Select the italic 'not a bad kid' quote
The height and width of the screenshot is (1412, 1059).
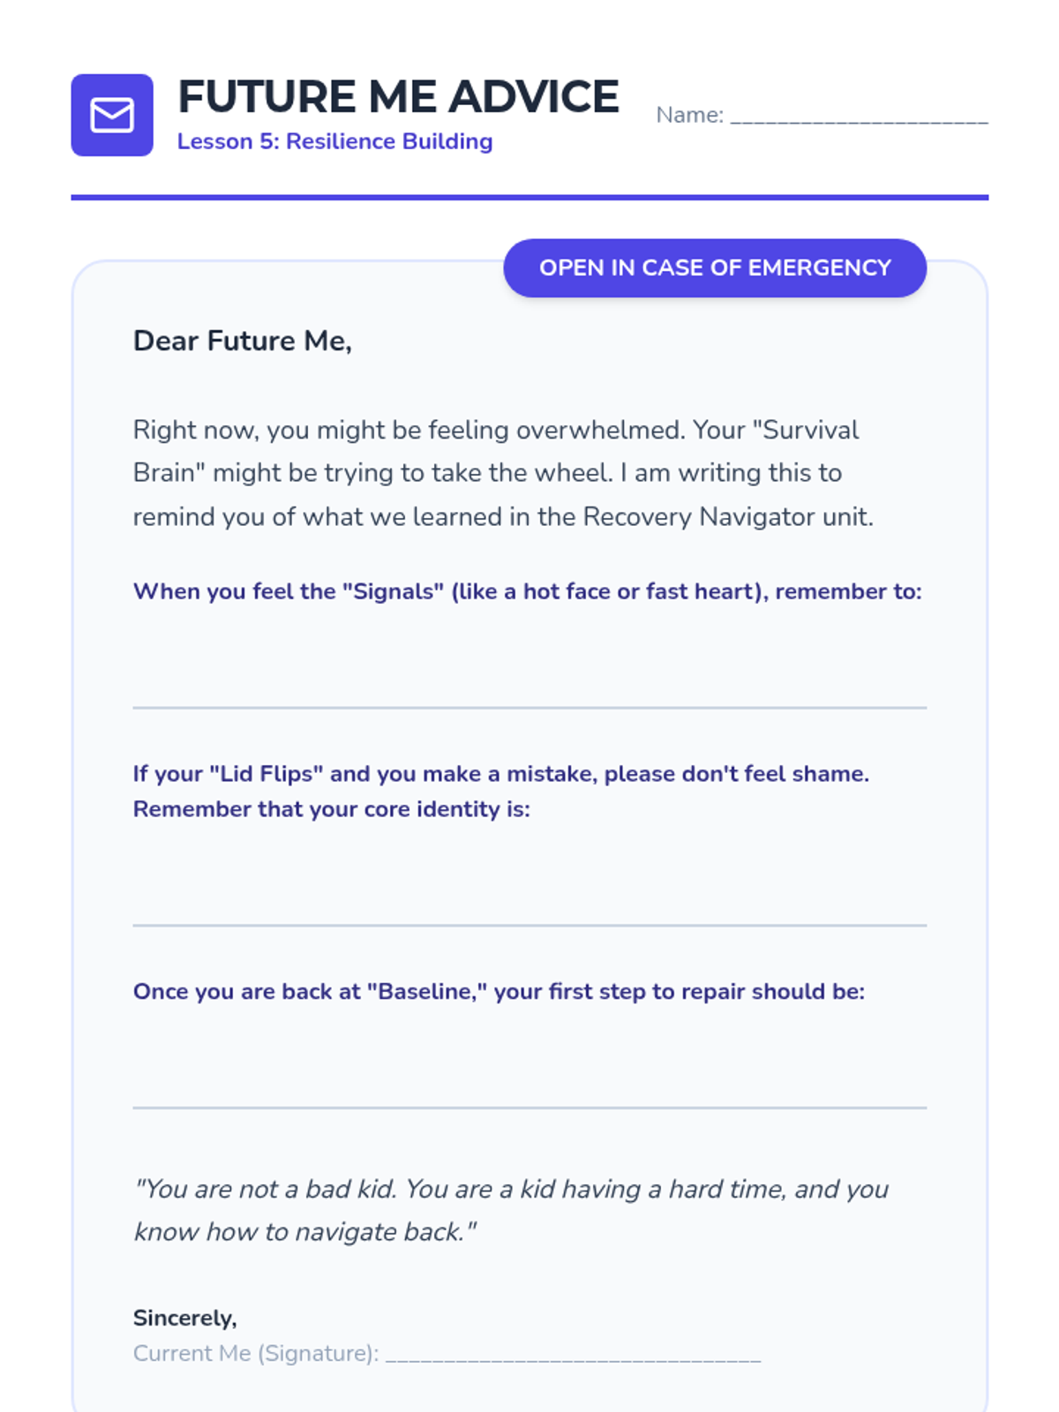(510, 1210)
